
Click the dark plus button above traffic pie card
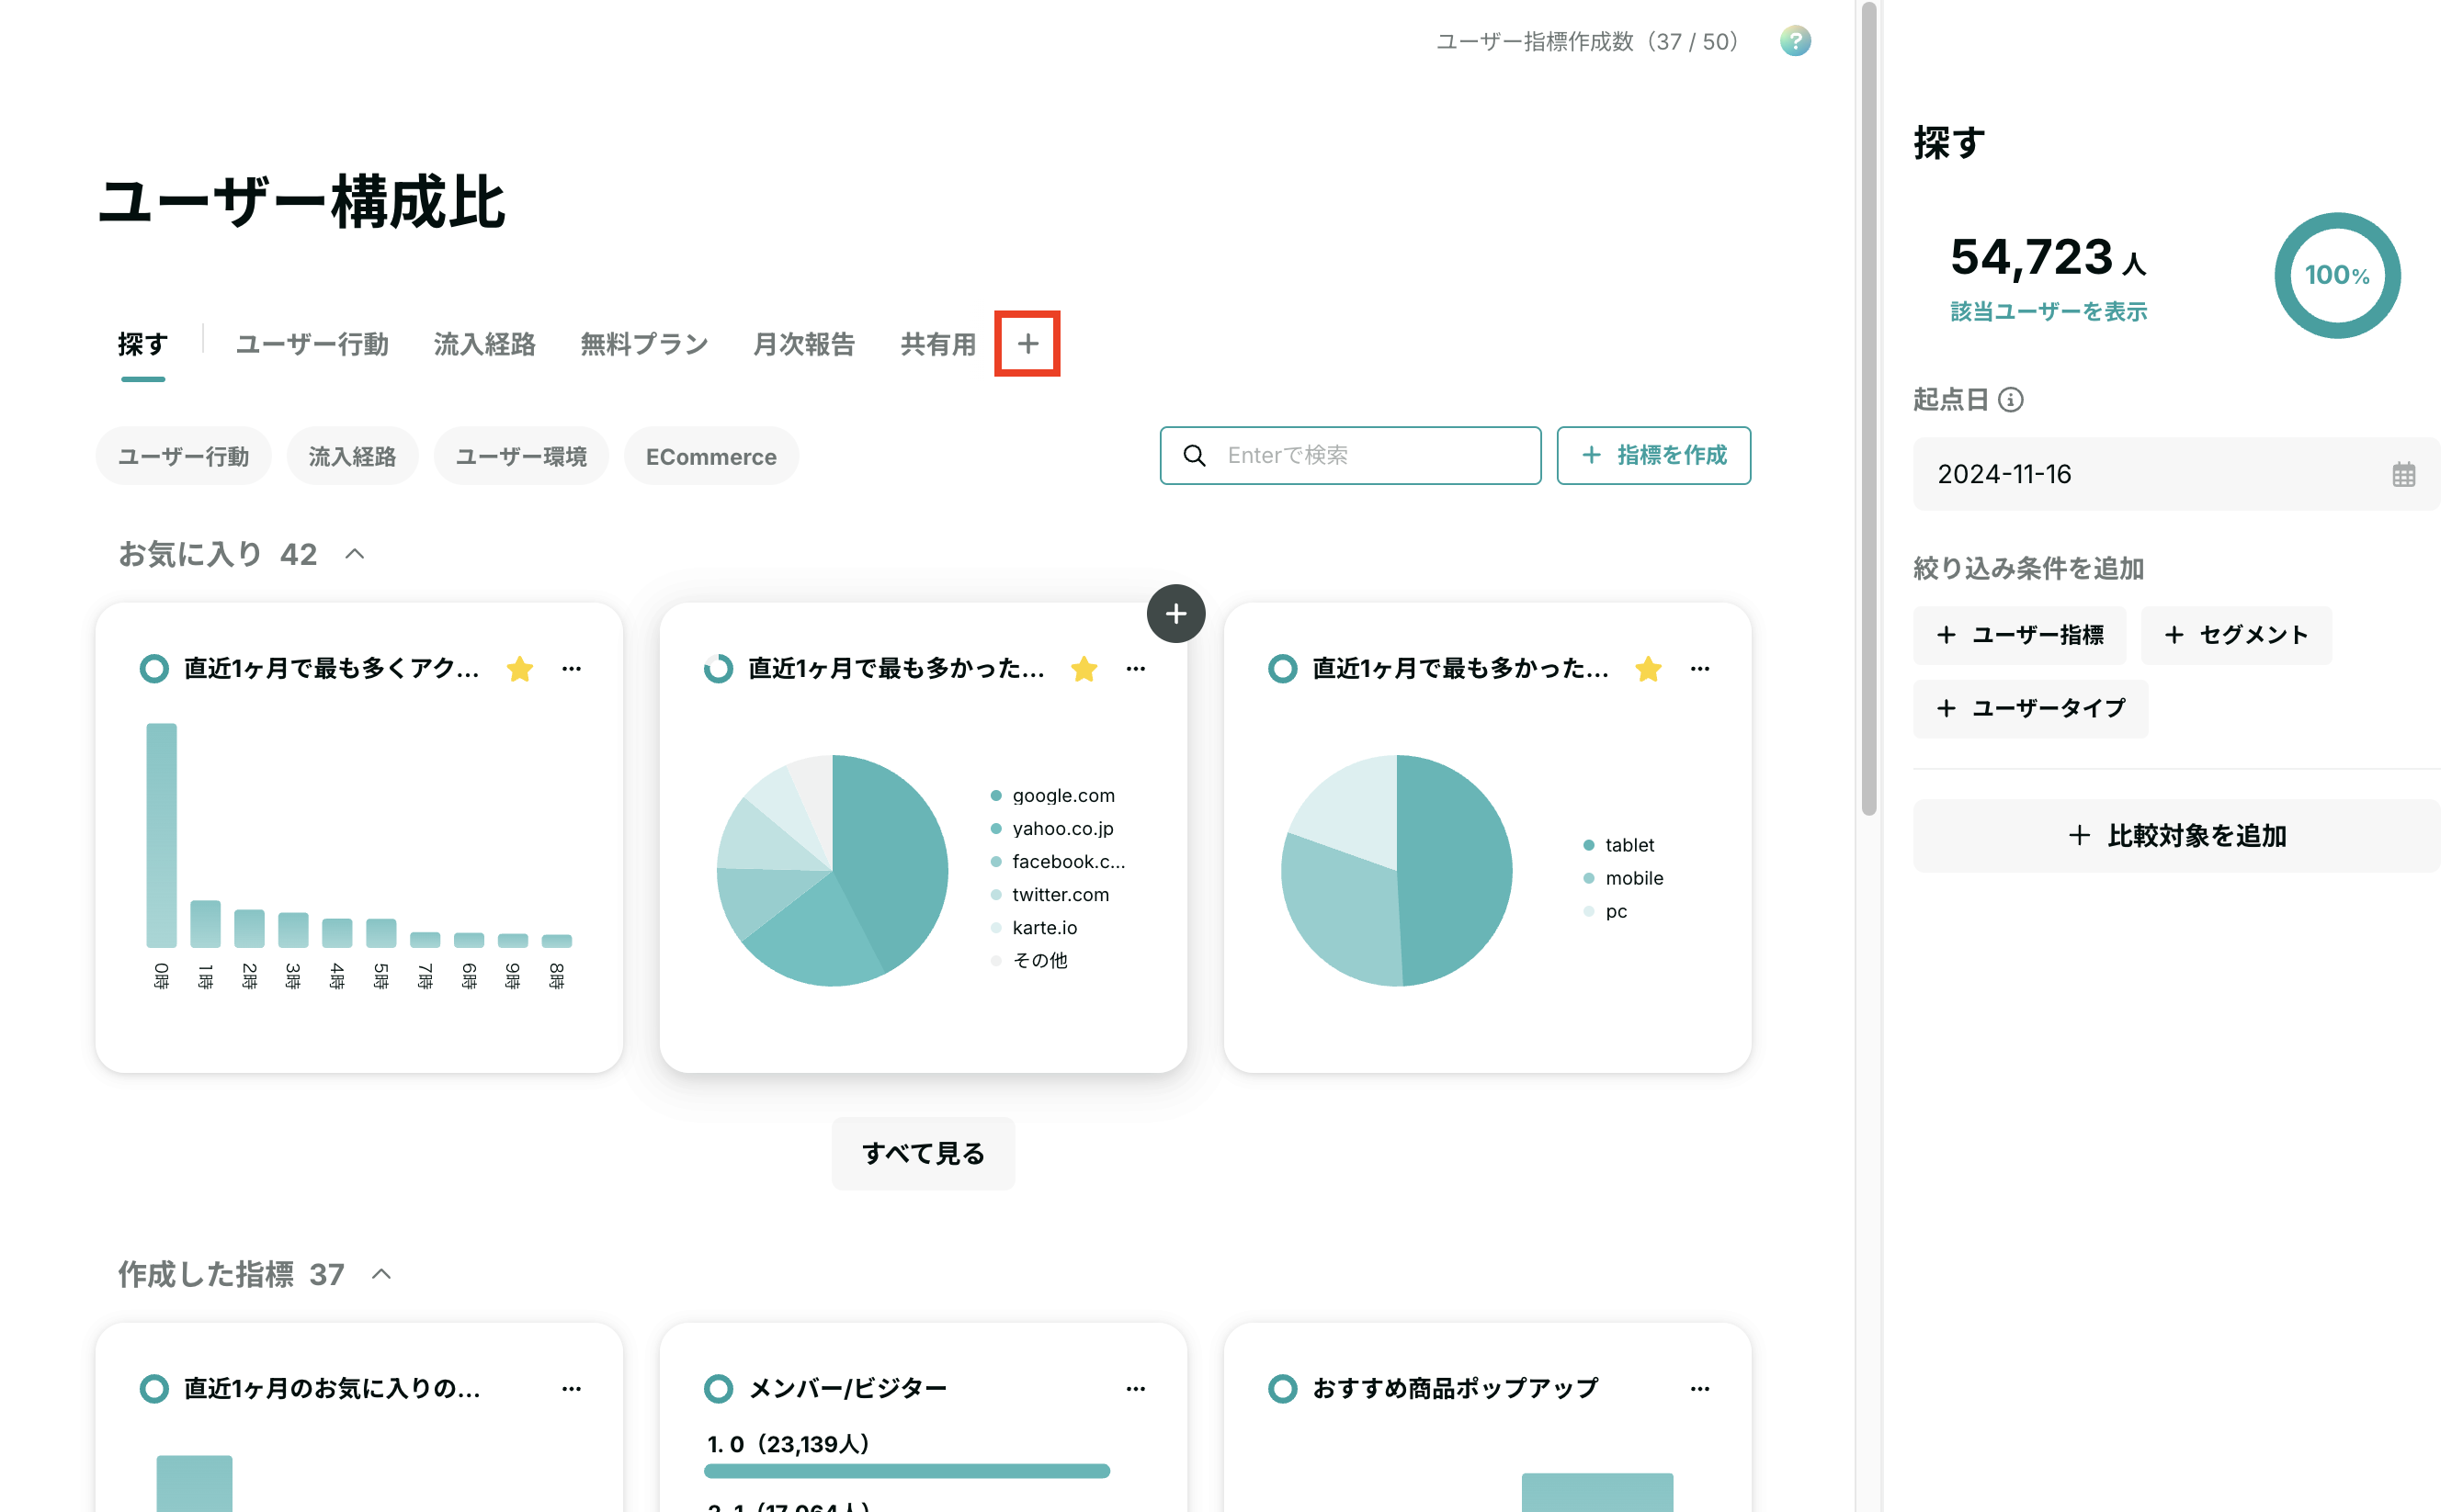[x=1175, y=613]
